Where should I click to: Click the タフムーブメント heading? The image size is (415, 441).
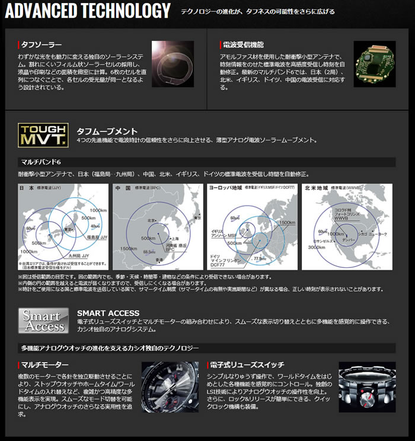tap(107, 131)
